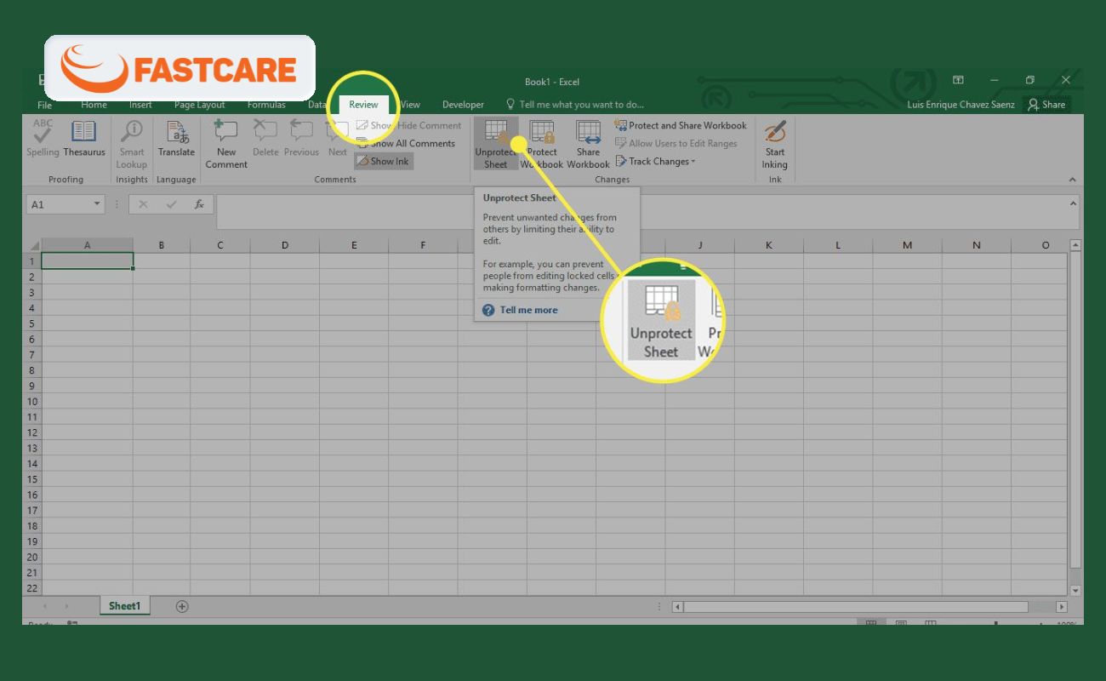Expand the formula bar with its chevron
The width and height of the screenshot is (1106, 681).
(x=1074, y=203)
